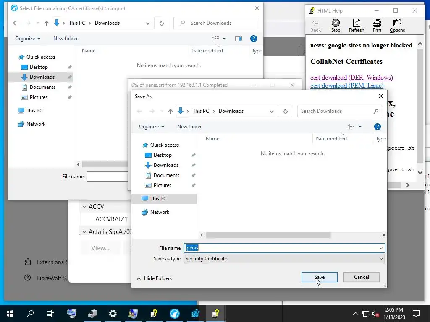This screenshot has width=430, height=322.
Task: Click Refresh in the HTML Help toolbar
Action: [356, 26]
